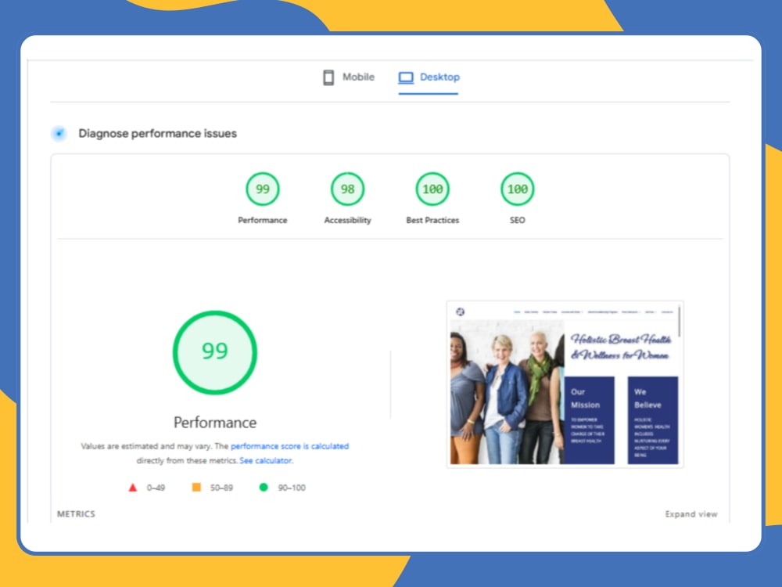Open the 'See calculator' link
This screenshot has height=587, width=782.
tap(266, 461)
